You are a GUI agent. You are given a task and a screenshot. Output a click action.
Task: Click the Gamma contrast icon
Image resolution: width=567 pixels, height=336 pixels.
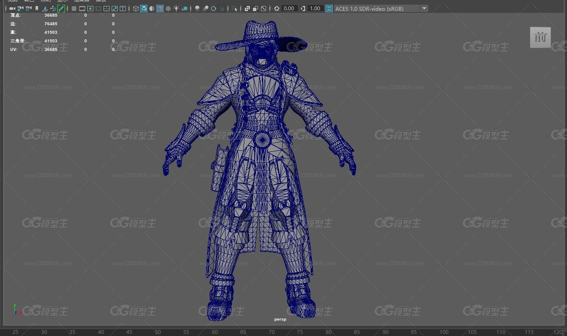click(303, 9)
